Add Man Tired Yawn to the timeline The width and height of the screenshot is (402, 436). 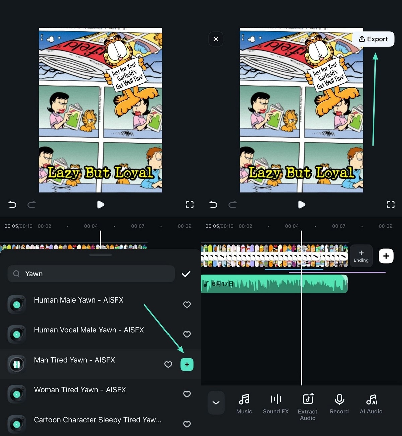click(187, 364)
